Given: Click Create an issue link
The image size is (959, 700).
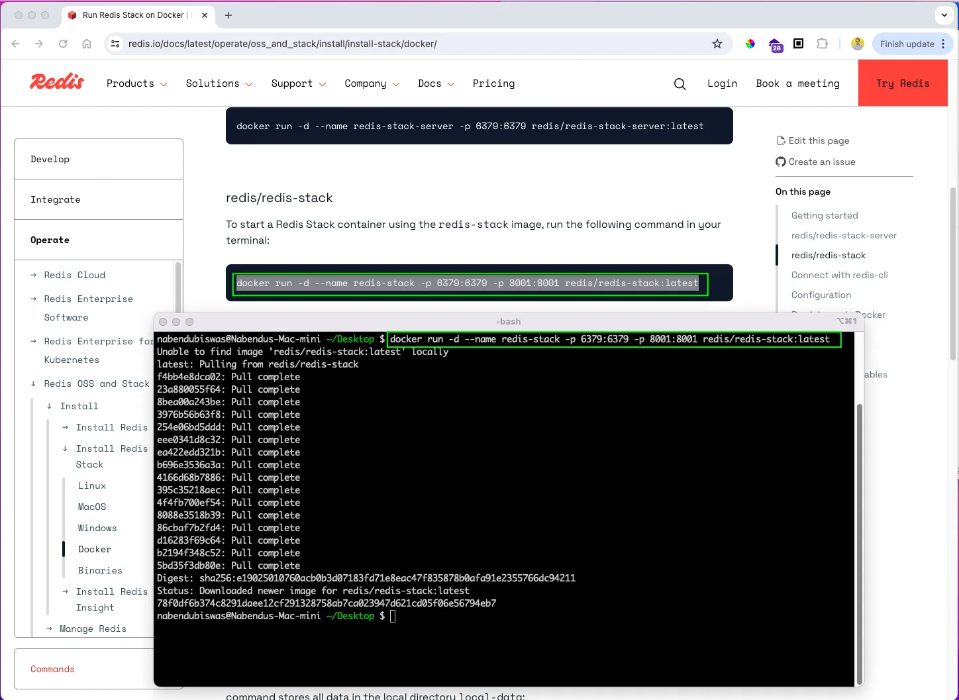Looking at the screenshot, I should tap(822, 162).
